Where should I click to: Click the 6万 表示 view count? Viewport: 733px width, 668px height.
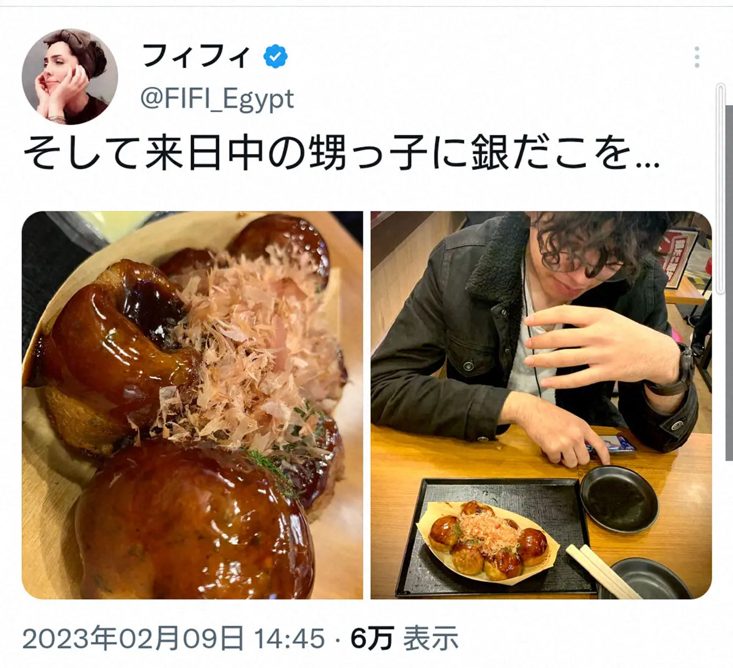click(404, 639)
